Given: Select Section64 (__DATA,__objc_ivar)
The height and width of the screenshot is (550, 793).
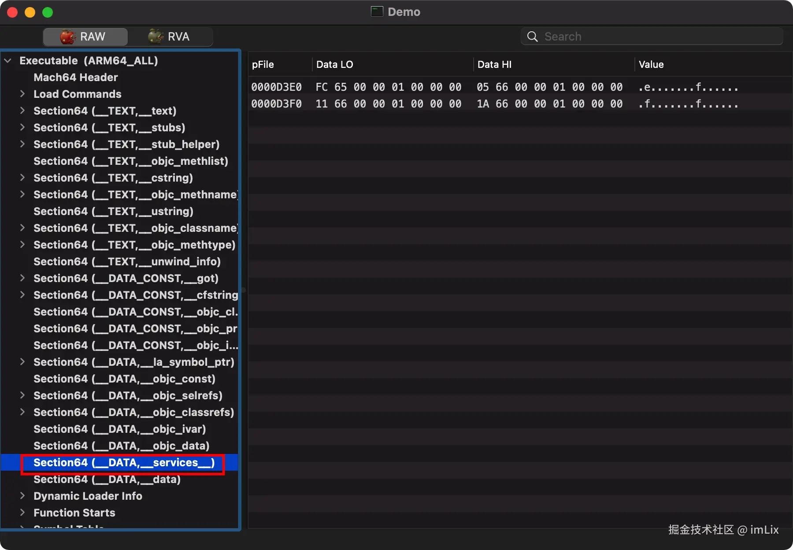Looking at the screenshot, I should 120,429.
